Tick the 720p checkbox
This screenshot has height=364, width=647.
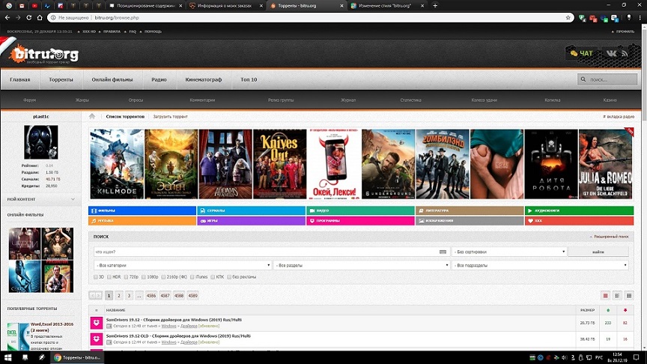point(127,277)
